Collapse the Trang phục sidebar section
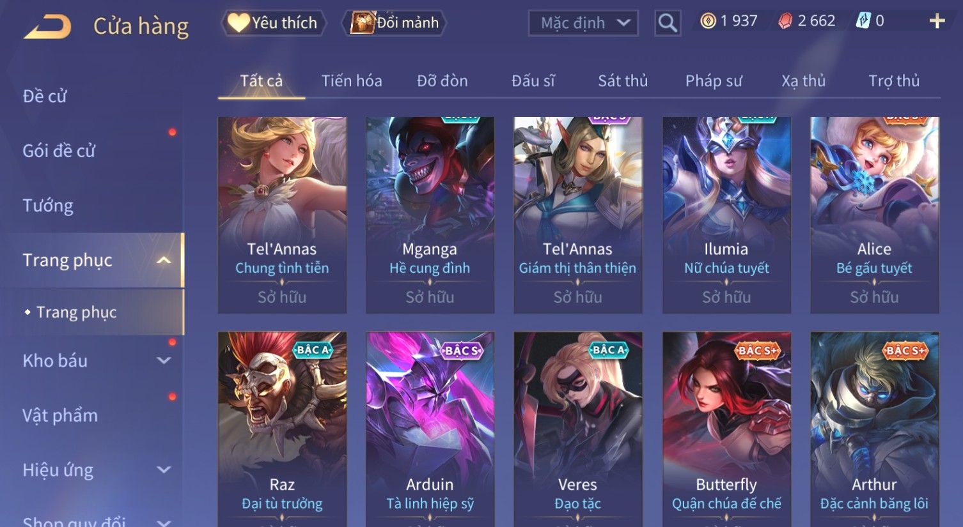The height and width of the screenshot is (527, 963). coord(164,260)
